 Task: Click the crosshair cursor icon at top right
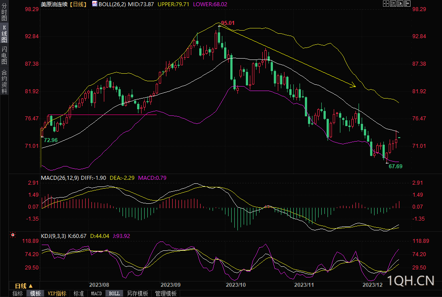[385, 4]
